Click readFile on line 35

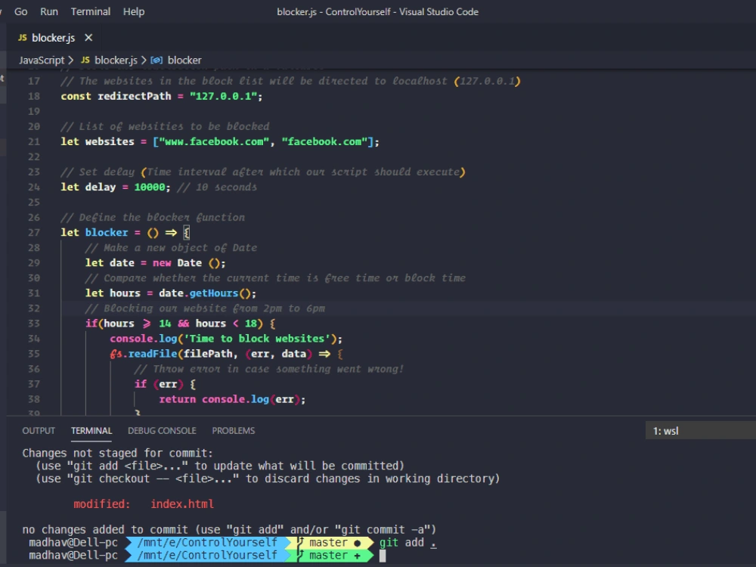tap(153, 354)
